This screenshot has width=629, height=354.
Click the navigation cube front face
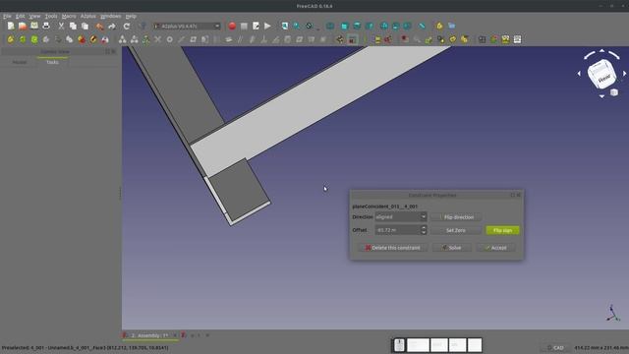click(602, 76)
